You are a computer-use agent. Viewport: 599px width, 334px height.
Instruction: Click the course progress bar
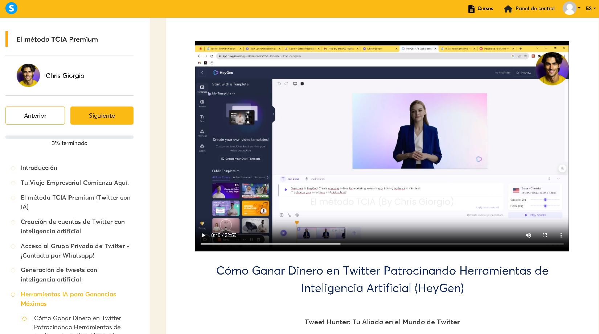[69, 137]
